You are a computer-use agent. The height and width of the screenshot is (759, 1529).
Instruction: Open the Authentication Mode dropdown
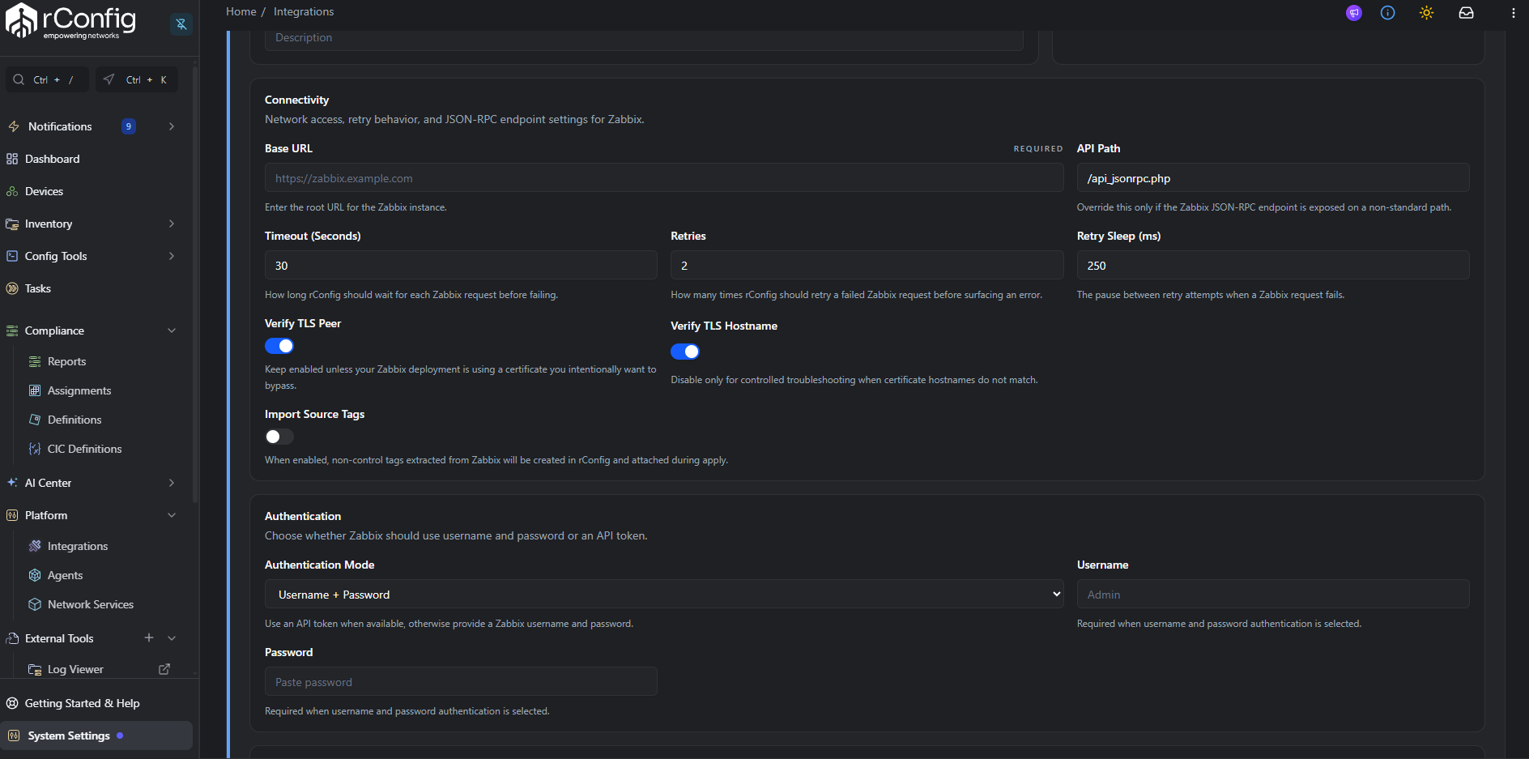click(664, 594)
